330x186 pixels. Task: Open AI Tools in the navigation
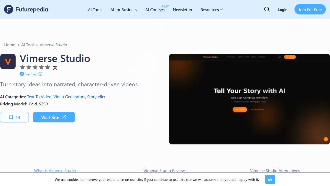95,10
